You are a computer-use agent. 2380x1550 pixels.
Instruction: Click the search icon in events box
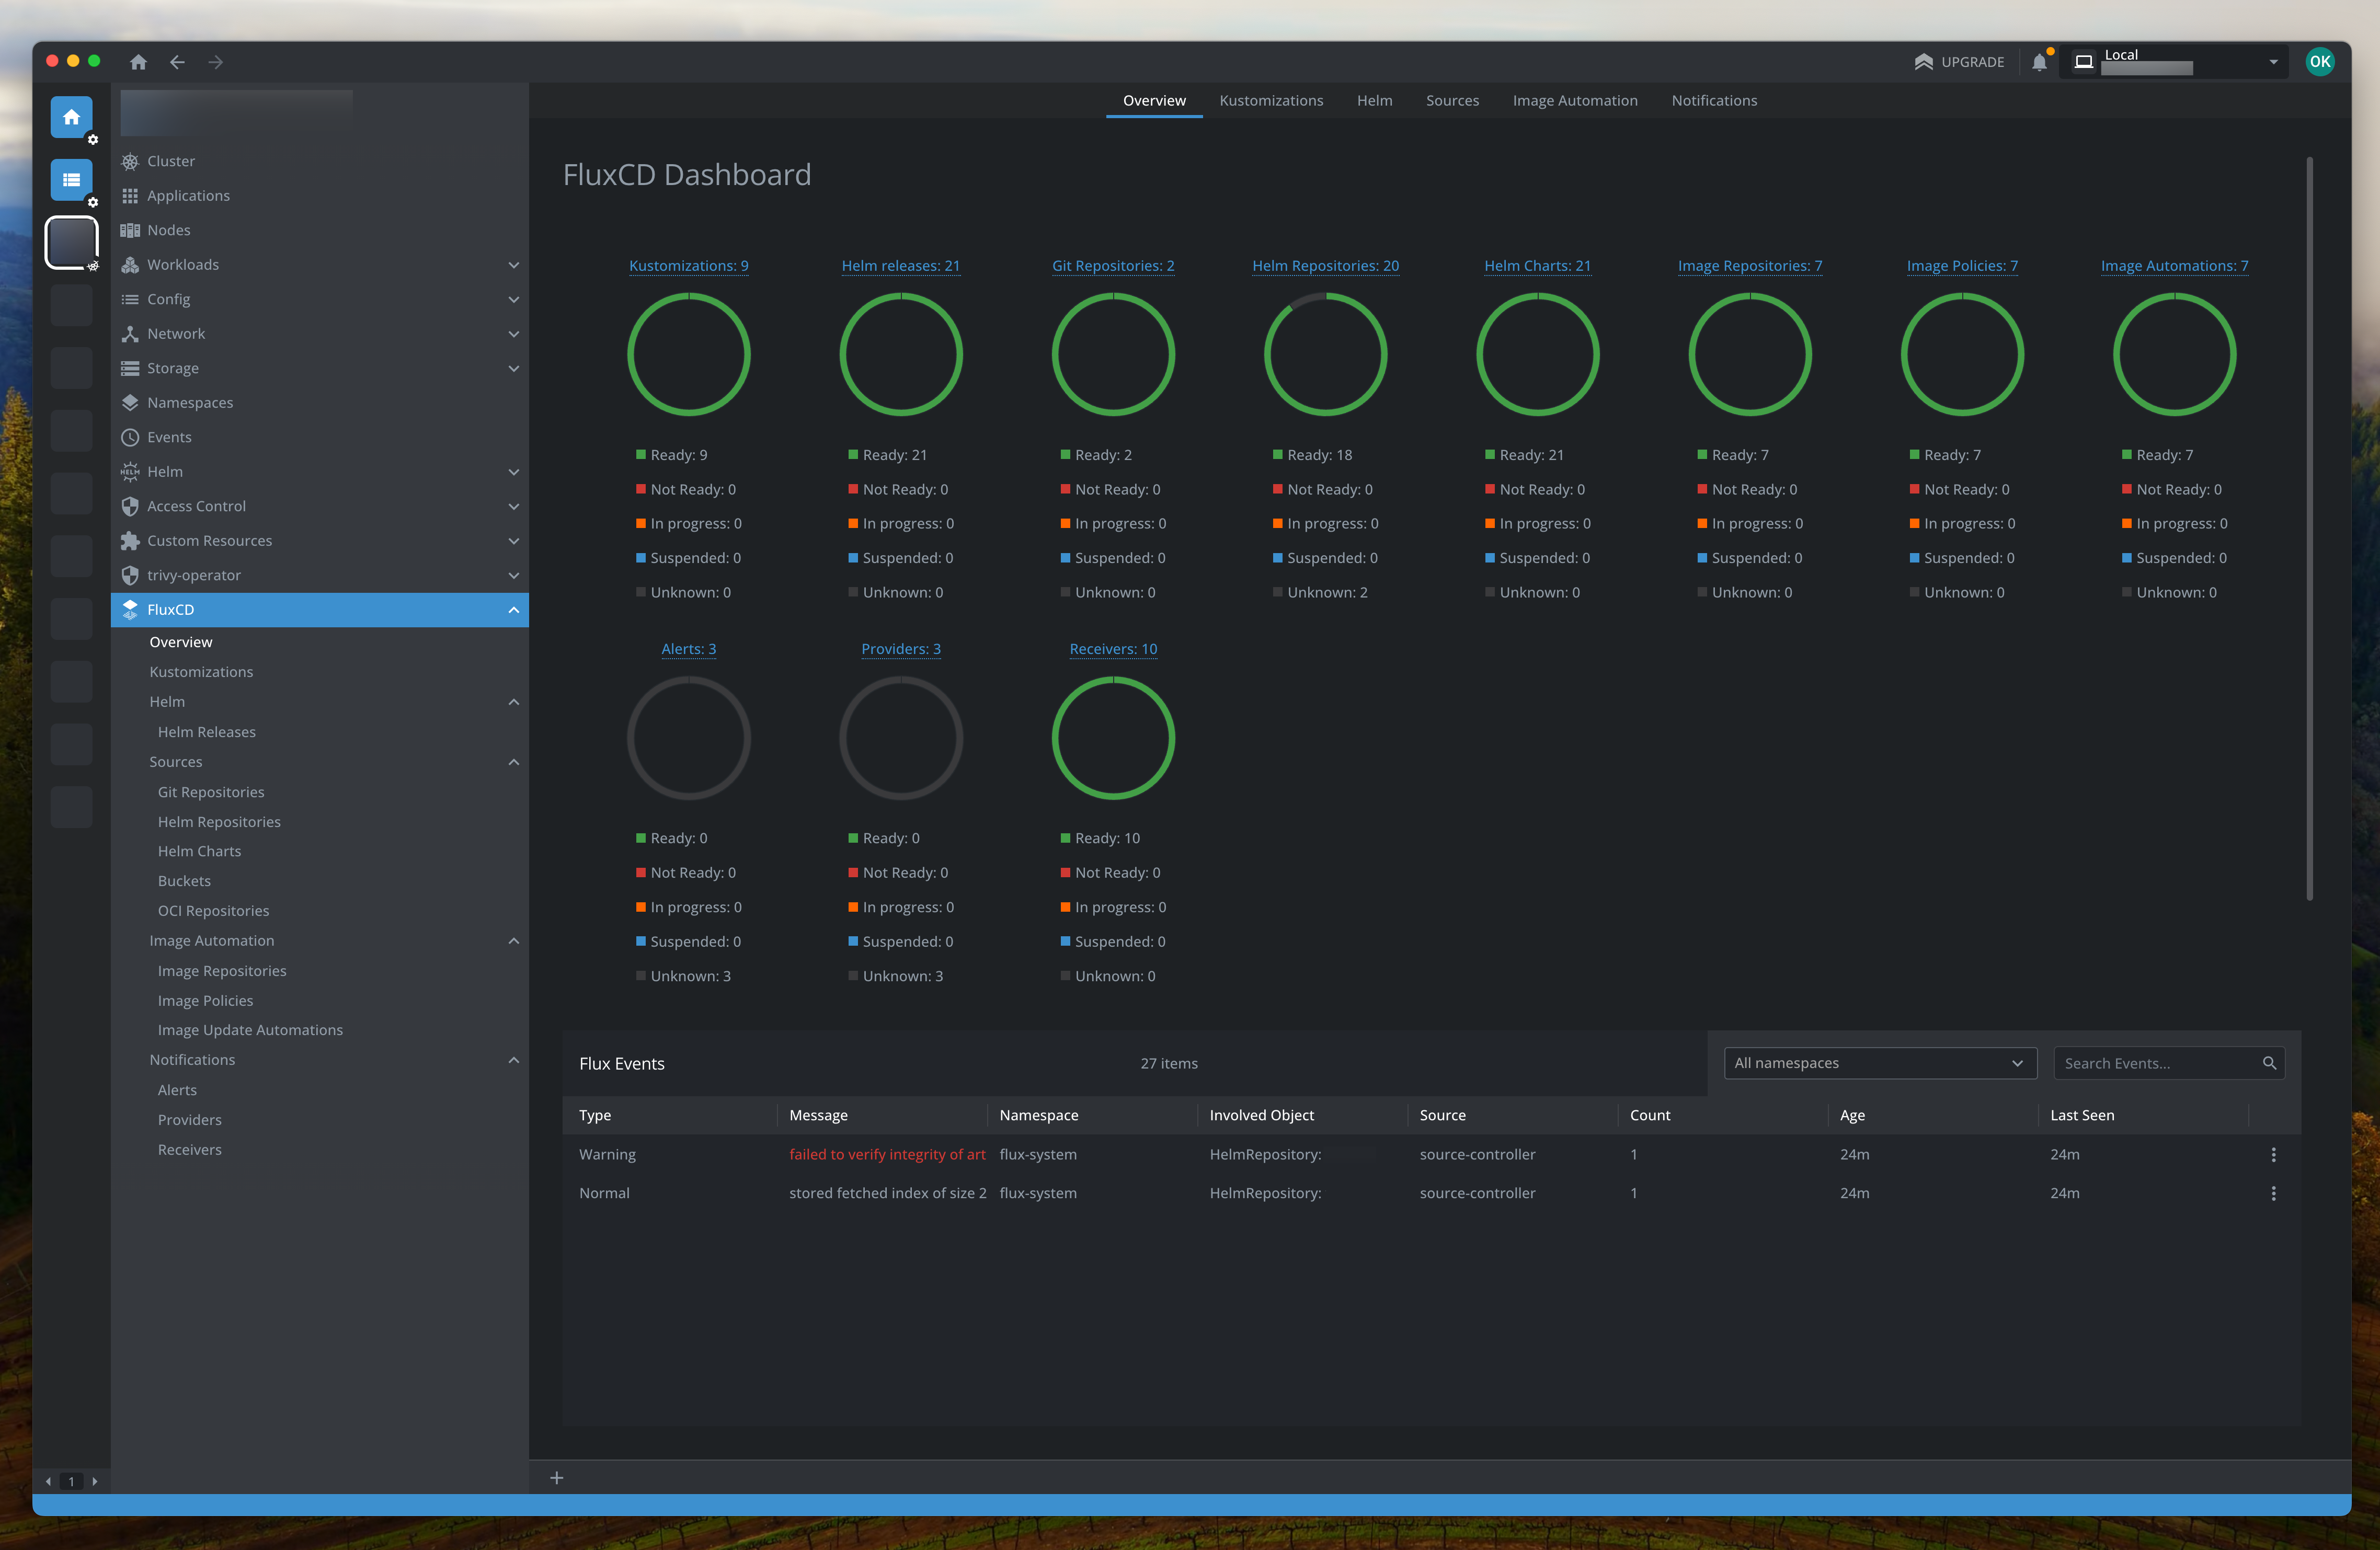[x=2269, y=1063]
